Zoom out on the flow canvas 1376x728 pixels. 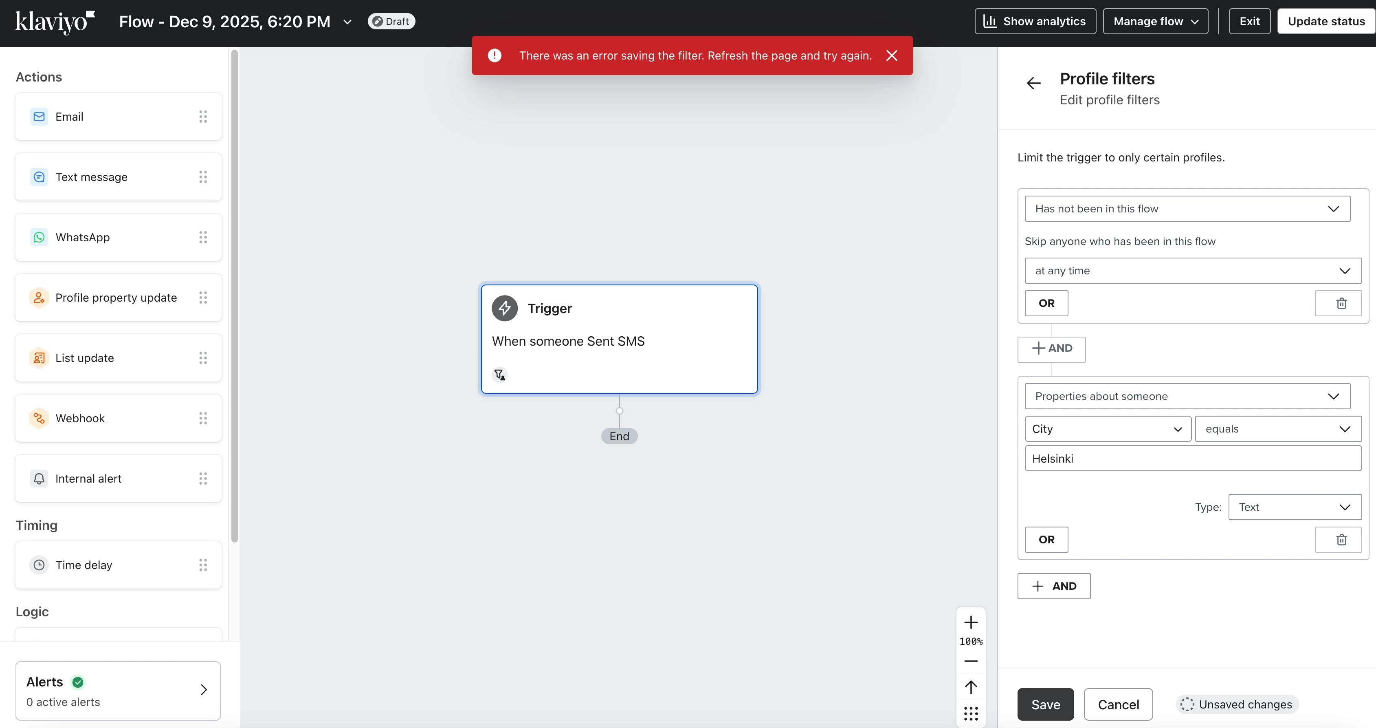pyautogui.click(x=971, y=661)
